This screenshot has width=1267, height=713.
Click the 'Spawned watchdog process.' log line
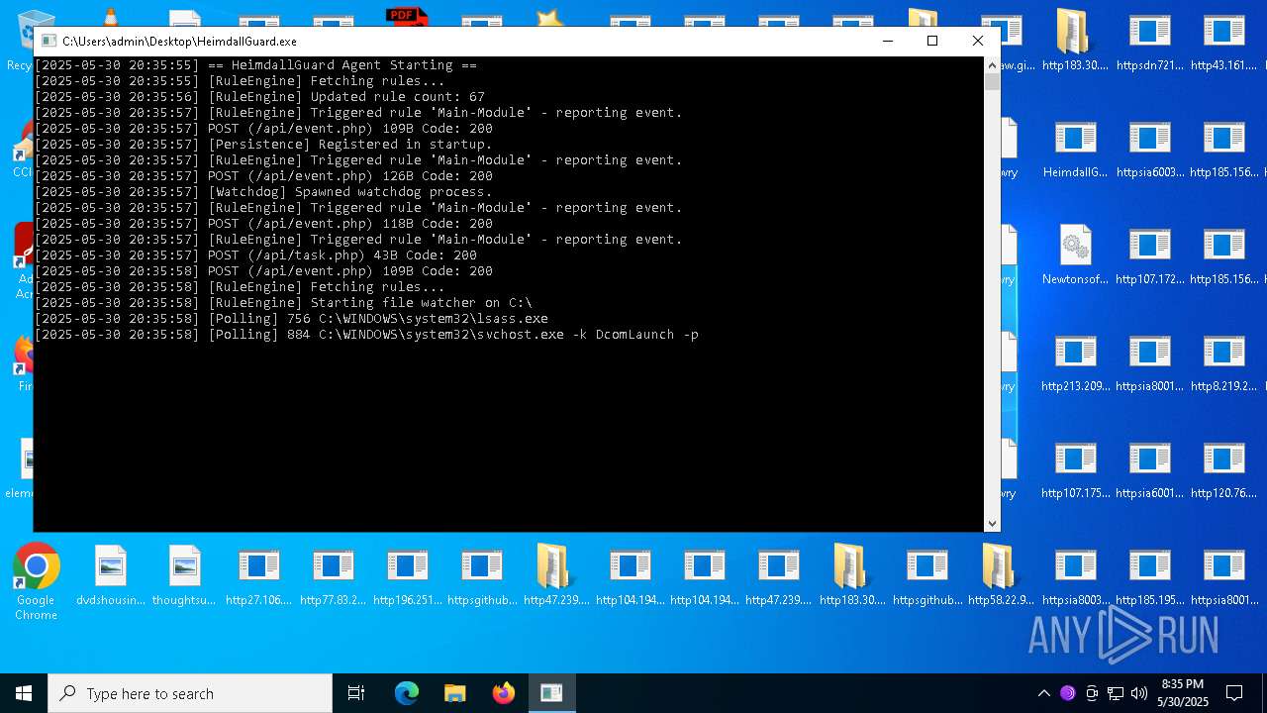(x=263, y=192)
